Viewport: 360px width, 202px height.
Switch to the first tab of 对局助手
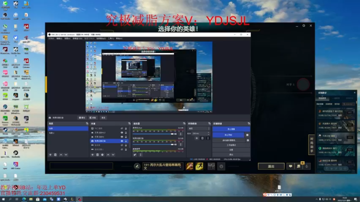pyautogui.click(x=323, y=98)
